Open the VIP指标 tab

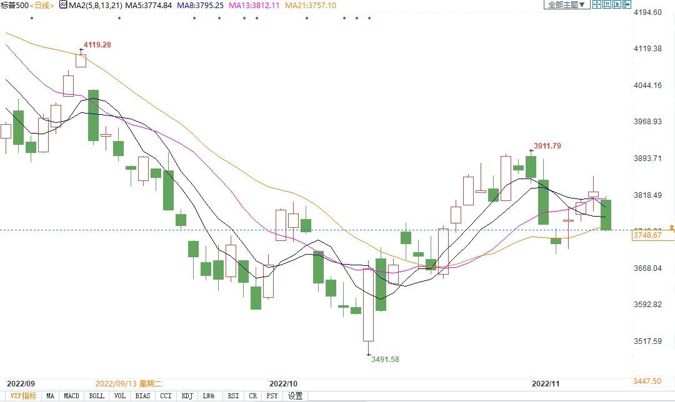(24, 396)
